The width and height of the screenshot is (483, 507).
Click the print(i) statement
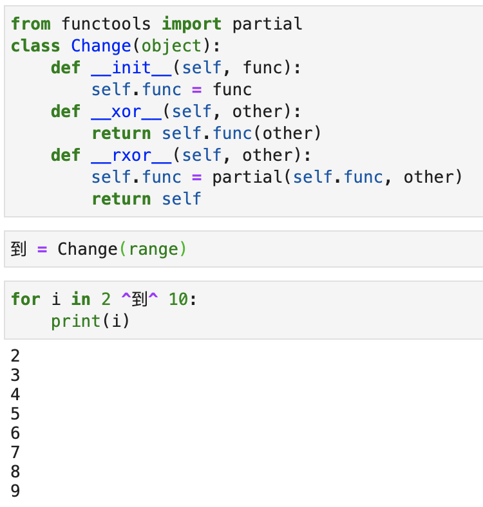pyautogui.click(x=90, y=321)
